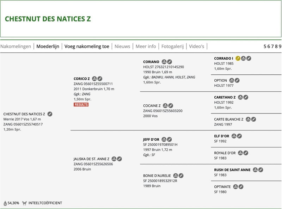The width and height of the screenshot is (282, 209).
Task: Open the Nakomelingen tab
Action: point(16,47)
